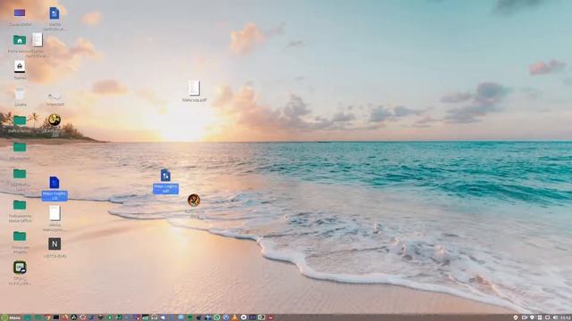This screenshot has width=572, height=321.
Task: Open the white text document beside Home folder
Action: click(x=38, y=40)
